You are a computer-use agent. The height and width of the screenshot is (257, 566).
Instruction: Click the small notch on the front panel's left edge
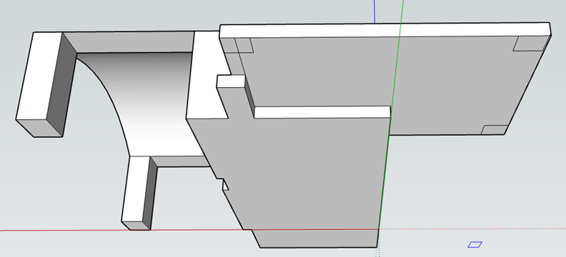tap(225, 185)
